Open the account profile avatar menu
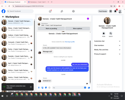The image size is (125, 100). (120, 11)
